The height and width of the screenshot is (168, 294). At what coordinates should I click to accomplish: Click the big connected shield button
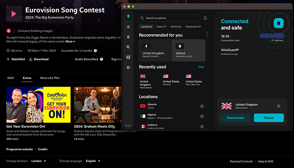pos(278,23)
